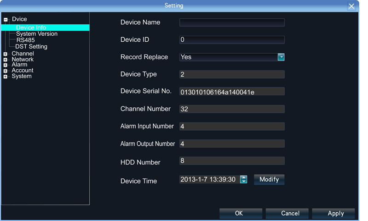Screen dimensions: 368x221
Task: Select the Network tree label
Action: [23, 60]
